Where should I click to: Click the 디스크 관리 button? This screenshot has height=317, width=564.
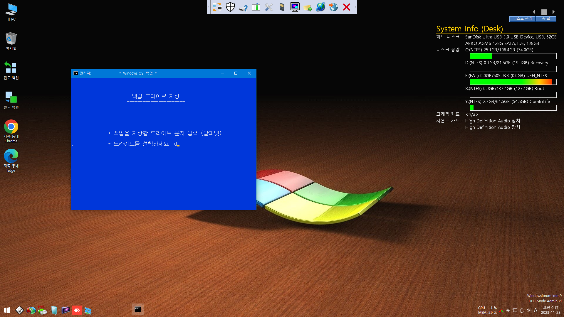[x=522, y=18]
